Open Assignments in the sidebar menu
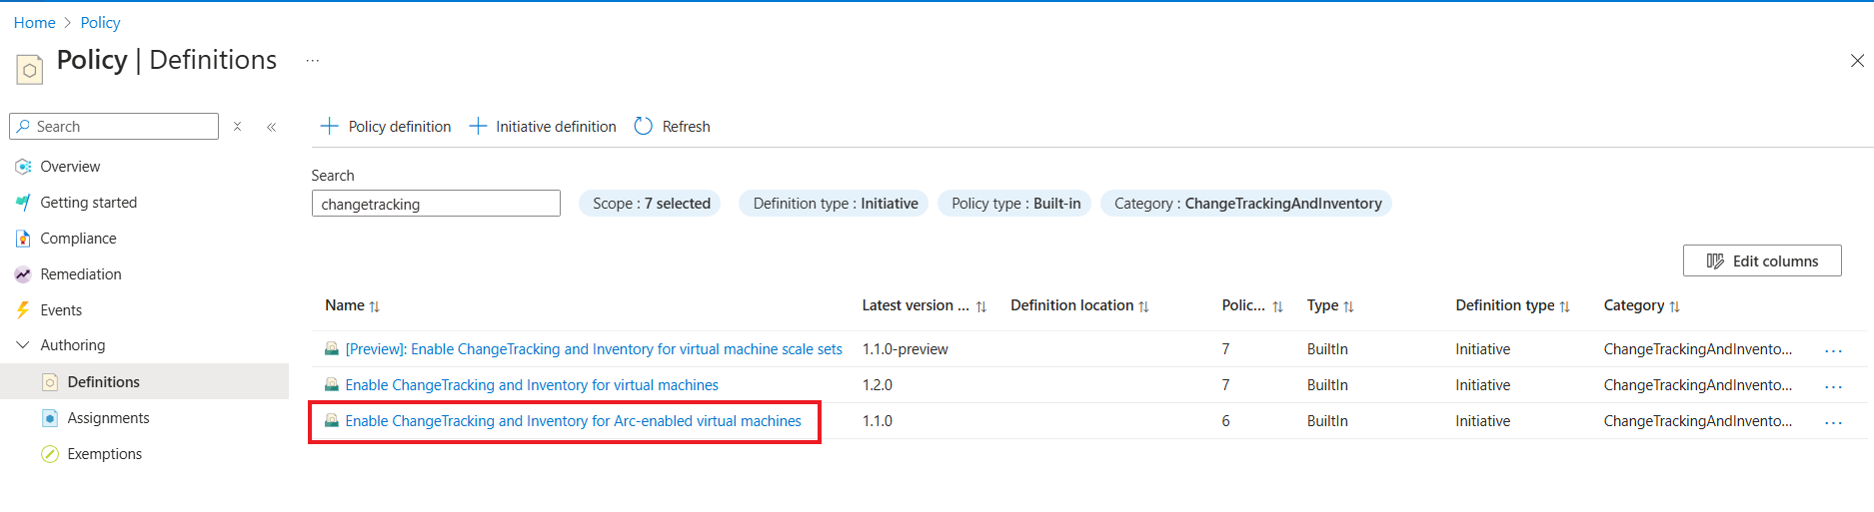The height and width of the screenshot is (512, 1874). click(x=108, y=418)
